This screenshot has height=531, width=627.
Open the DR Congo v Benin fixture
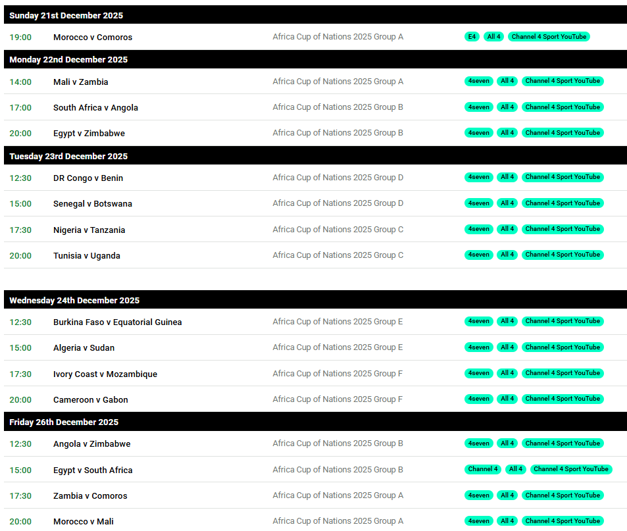point(88,178)
